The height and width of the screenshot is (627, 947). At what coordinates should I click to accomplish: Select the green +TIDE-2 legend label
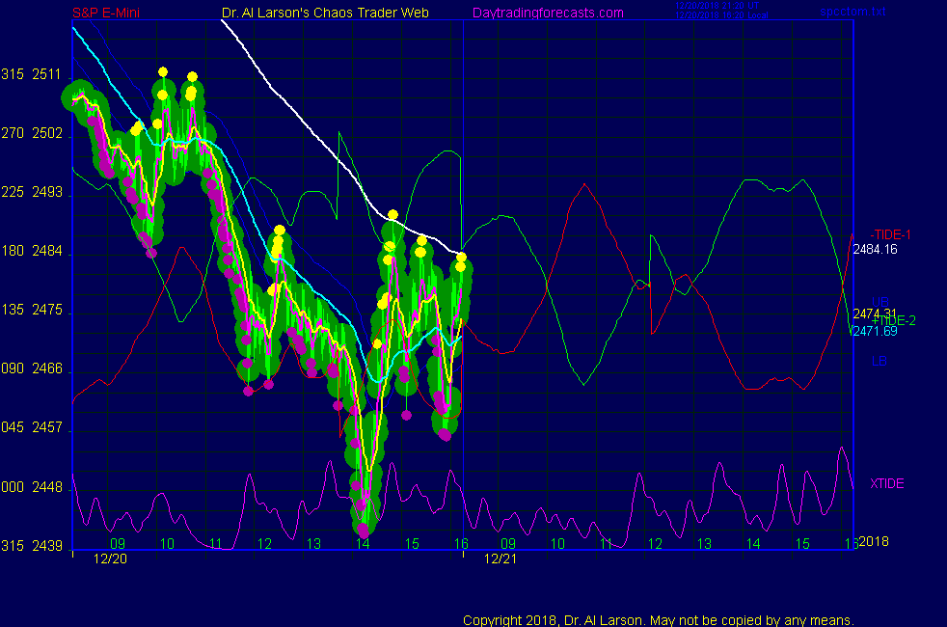pos(893,320)
